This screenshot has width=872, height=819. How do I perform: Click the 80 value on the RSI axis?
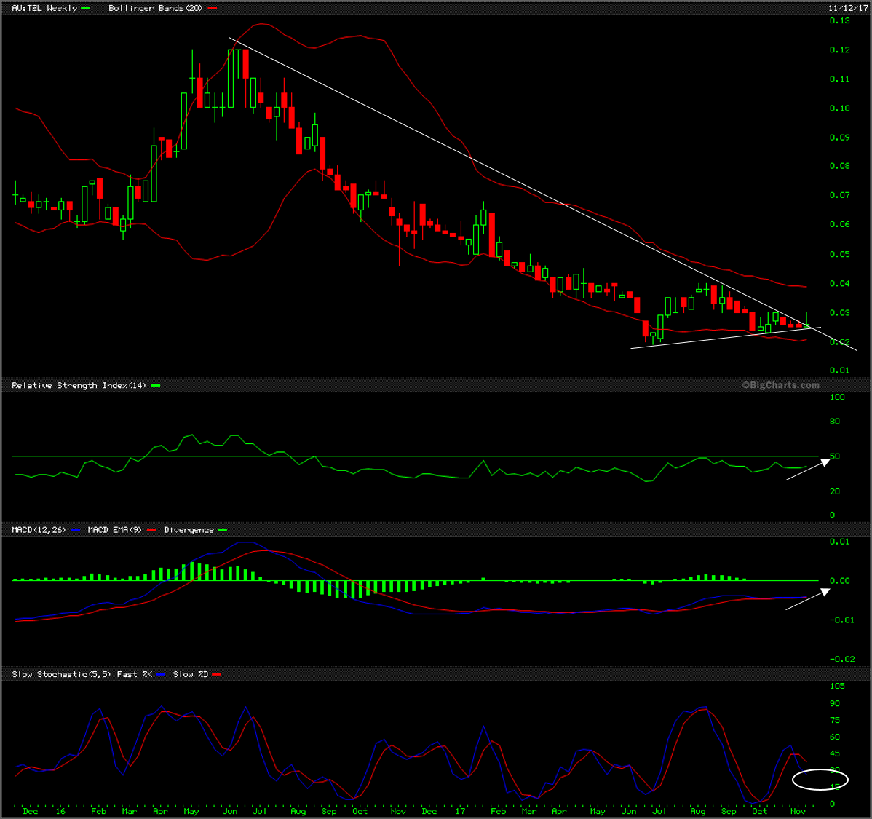click(835, 422)
